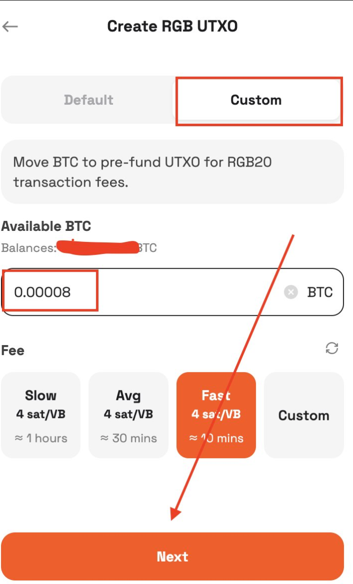Open the Custom fee option card
353x584 pixels.
pos(304,415)
